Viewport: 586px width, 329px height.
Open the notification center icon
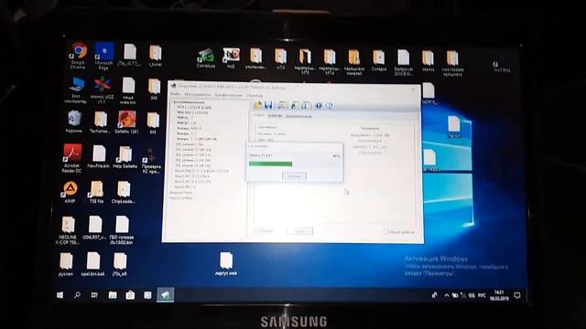[517, 295]
